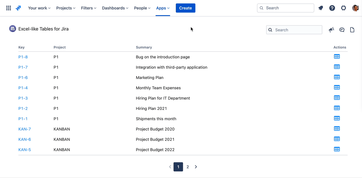Image resolution: width=362 pixels, height=178 pixels.
Task: Open the table icon for Marketing Plan
Action: 337,77
